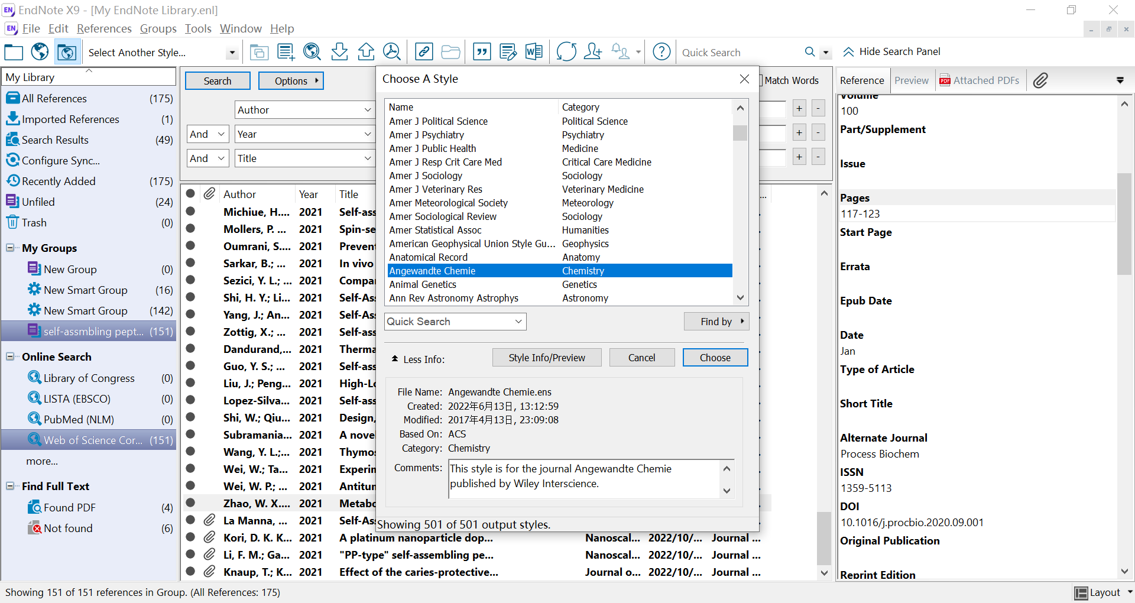The width and height of the screenshot is (1135, 603).
Task: Click the paperclip column header in reference list
Action: point(209,194)
